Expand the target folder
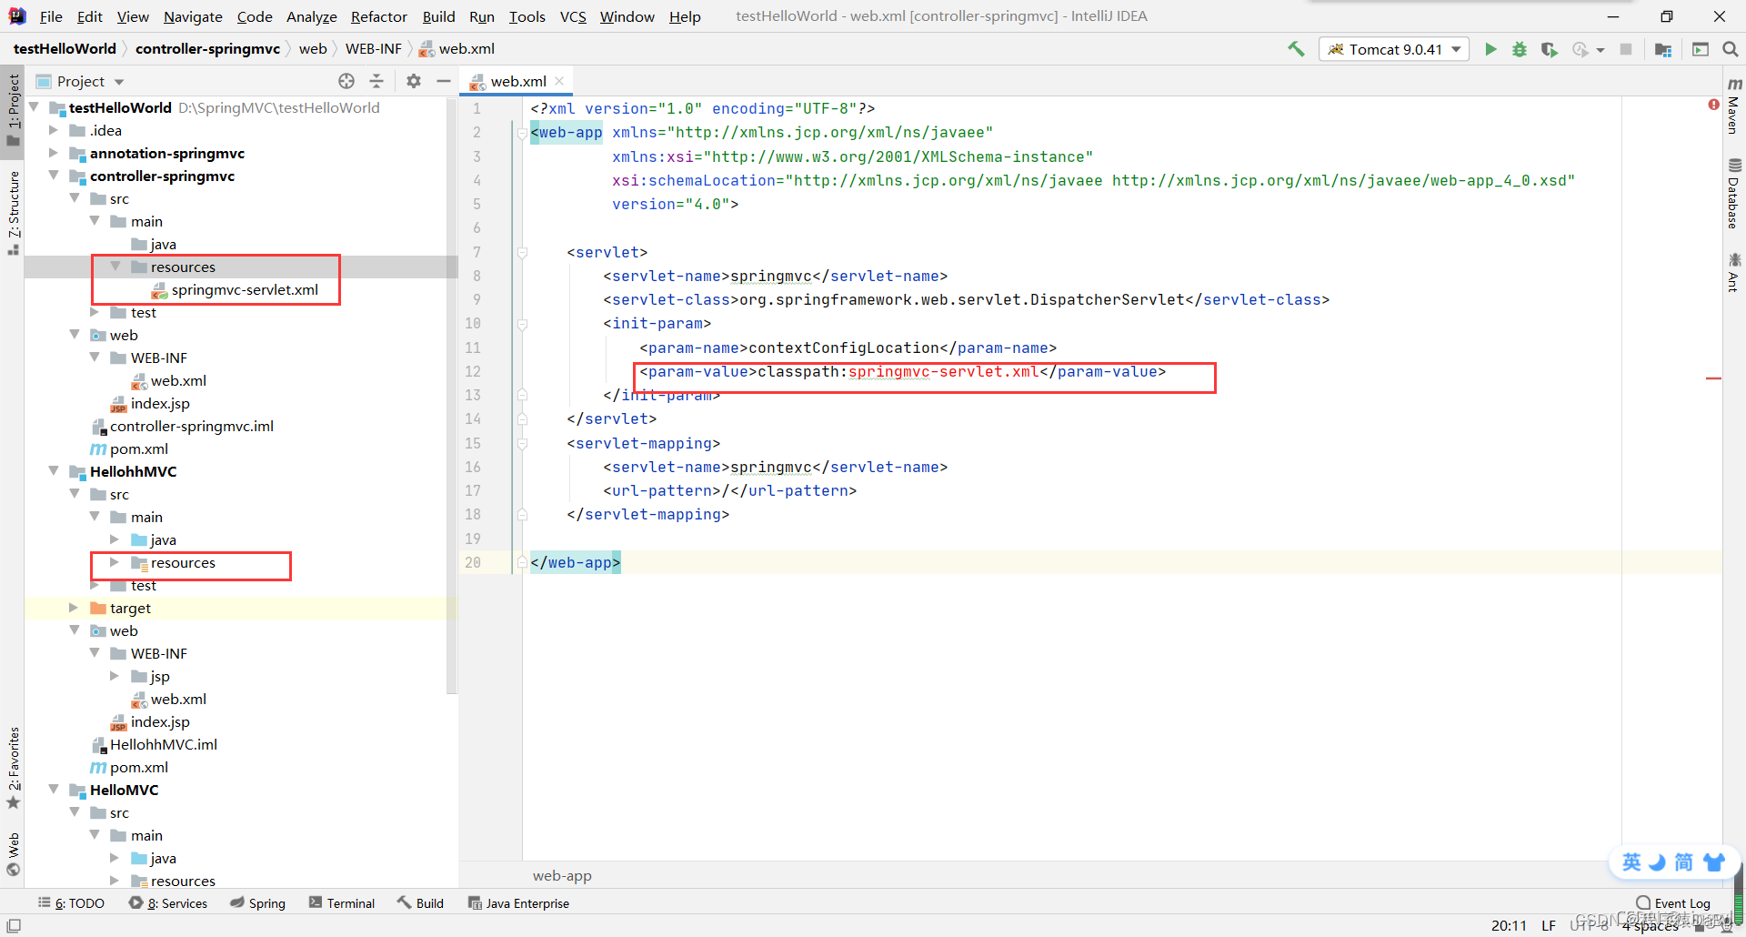This screenshot has width=1746, height=937. point(74,608)
